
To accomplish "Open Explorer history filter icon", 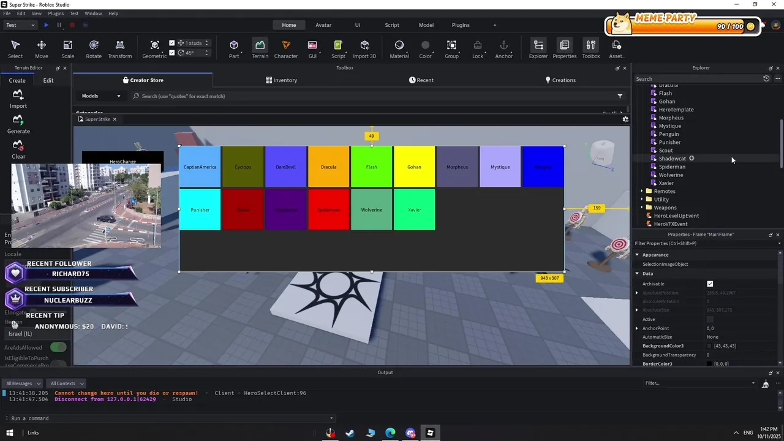I will click(x=766, y=78).
